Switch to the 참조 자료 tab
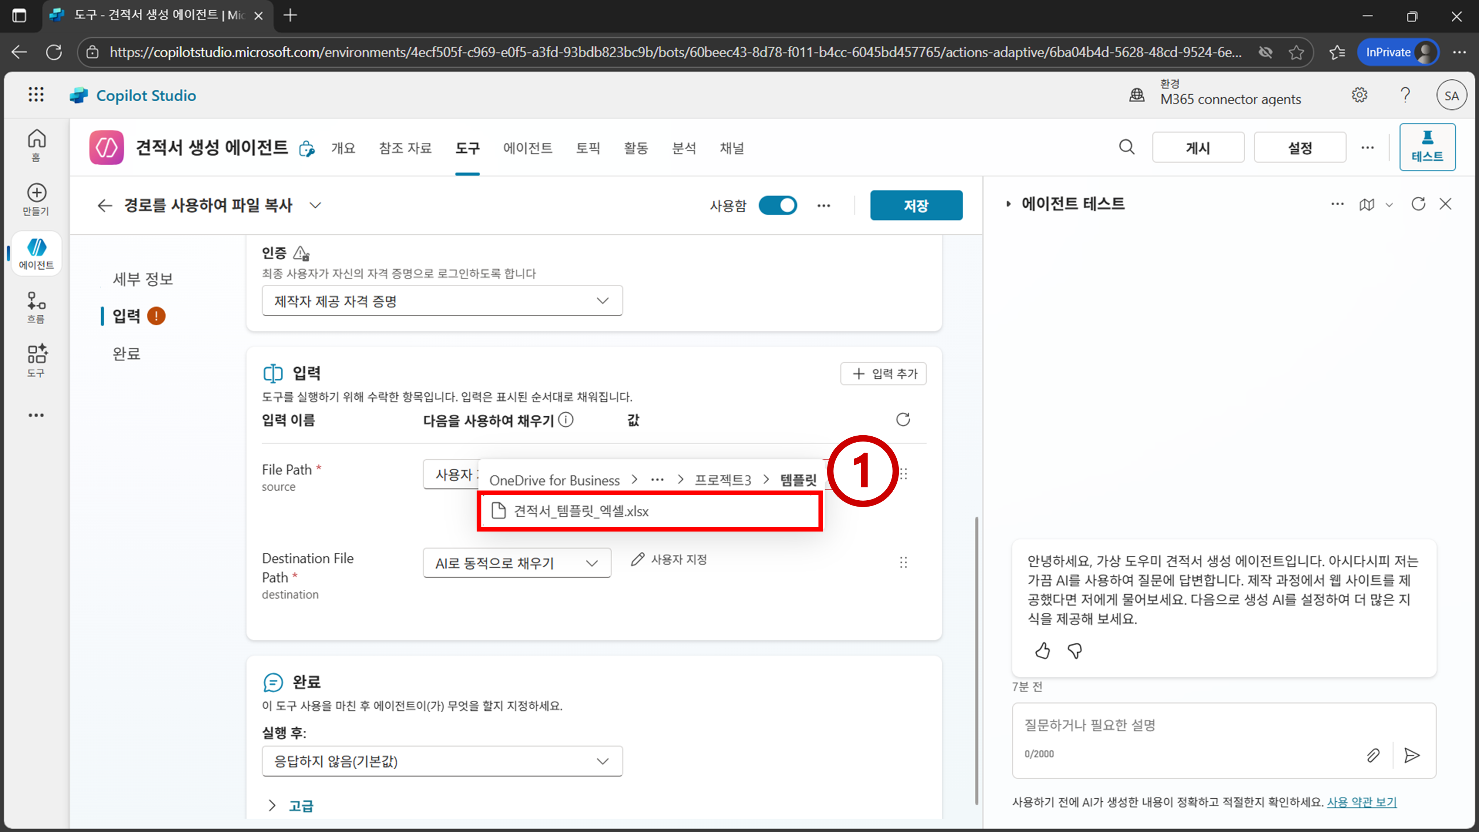 pos(405,148)
